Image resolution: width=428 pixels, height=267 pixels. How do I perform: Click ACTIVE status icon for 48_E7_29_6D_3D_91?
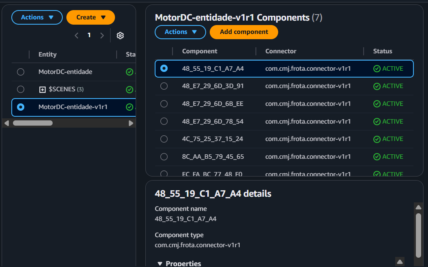(377, 86)
